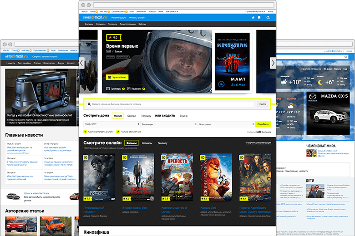Image resolution: width=355 pixels, height=236 pixels.
Task: Toggle the Только бесплатные checkbox
Action: click(118, 132)
